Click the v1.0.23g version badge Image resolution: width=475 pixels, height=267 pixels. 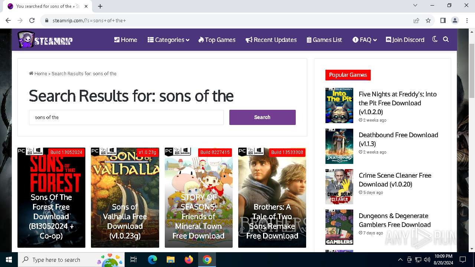pos(147,152)
